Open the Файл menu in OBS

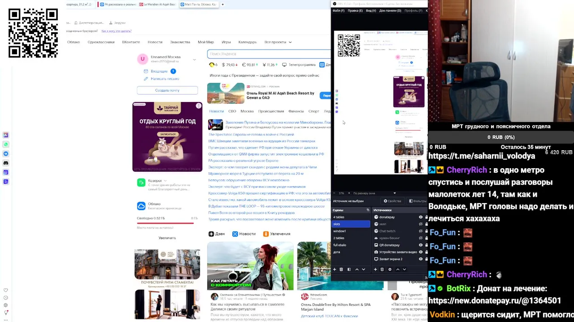(x=339, y=11)
